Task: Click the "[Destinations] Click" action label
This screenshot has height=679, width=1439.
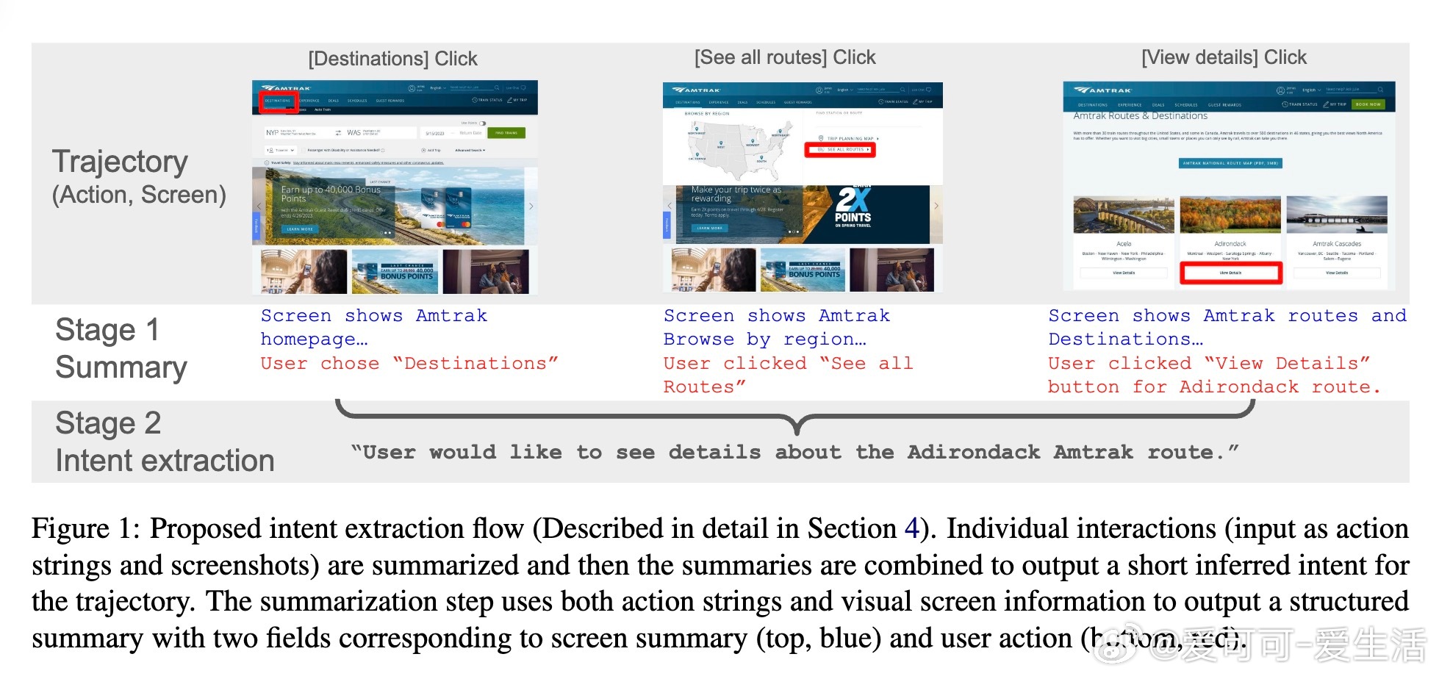Action: pyautogui.click(x=392, y=59)
